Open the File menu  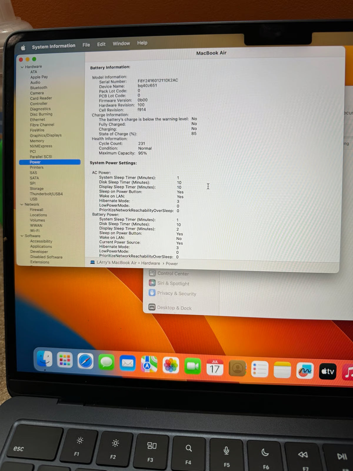click(86, 45)
